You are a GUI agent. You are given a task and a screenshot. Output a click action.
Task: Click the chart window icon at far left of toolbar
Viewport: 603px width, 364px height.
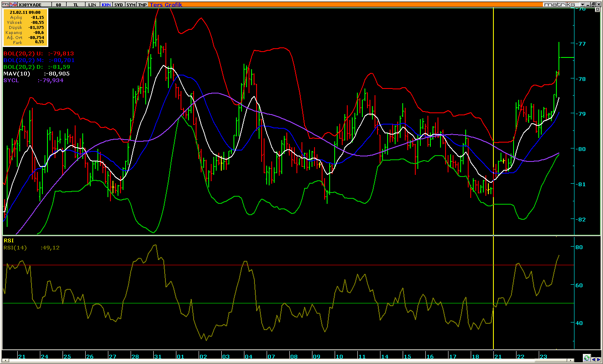[x=5, y=4]
